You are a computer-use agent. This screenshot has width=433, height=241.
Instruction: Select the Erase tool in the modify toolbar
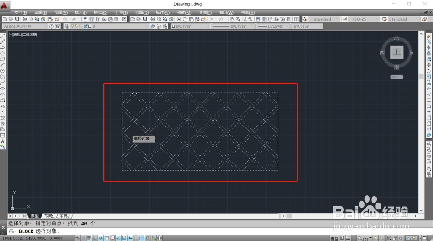pos(429,36)
